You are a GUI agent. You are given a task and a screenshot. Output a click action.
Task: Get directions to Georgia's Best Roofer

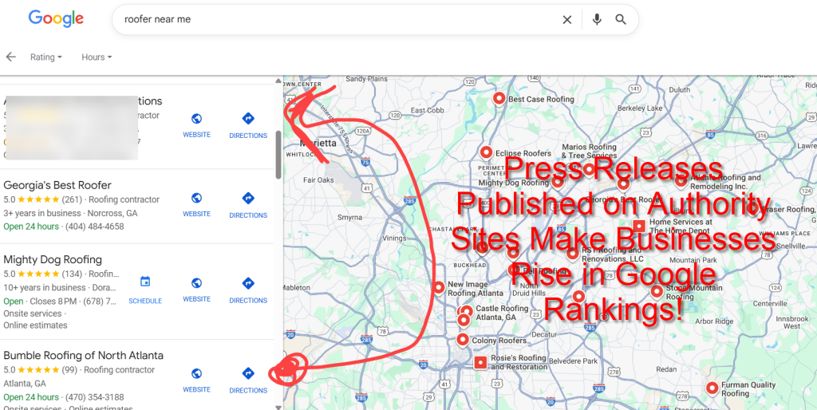click(x=248, y=199)
